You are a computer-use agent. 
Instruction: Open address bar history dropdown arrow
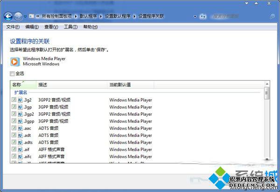pos(195,17)
